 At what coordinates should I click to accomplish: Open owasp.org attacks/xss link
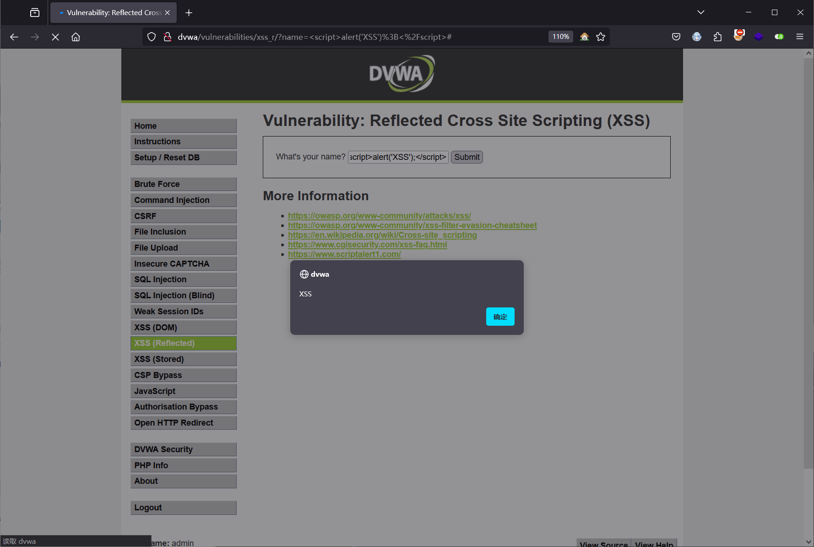point(380,216)
